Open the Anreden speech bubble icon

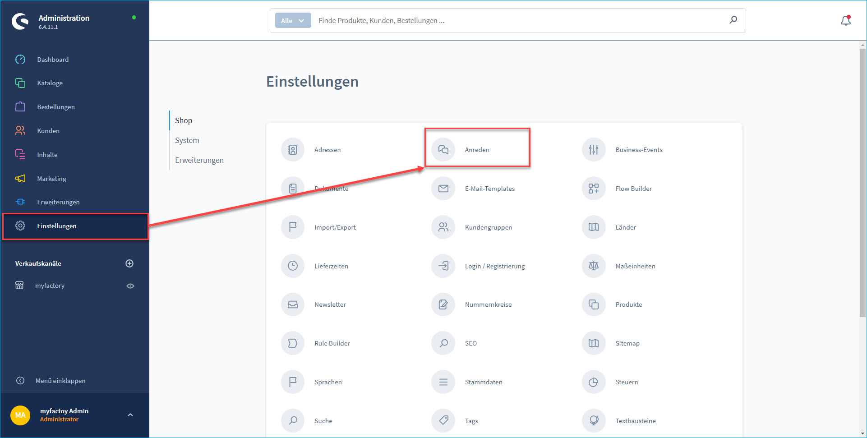coord(443,150)
